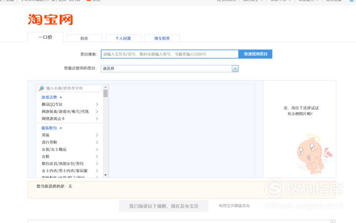Viewport: 356px width, 223px height.
Task: Expand the 网络游戏点卡 category arrow
Action: [x=97, y=119]
